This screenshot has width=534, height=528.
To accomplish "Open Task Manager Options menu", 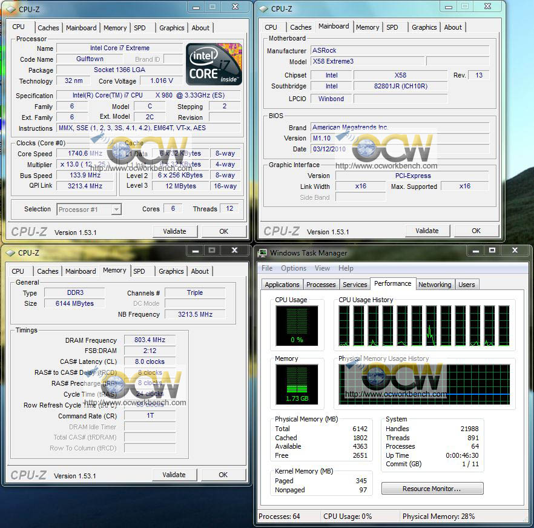I will click(x=294, y=268).
